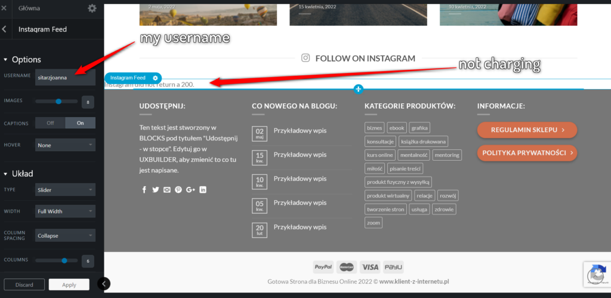Share via Facebook icon in footer
Screen dimensions: 611x298
pyautogui.click(x=144, y=189)
